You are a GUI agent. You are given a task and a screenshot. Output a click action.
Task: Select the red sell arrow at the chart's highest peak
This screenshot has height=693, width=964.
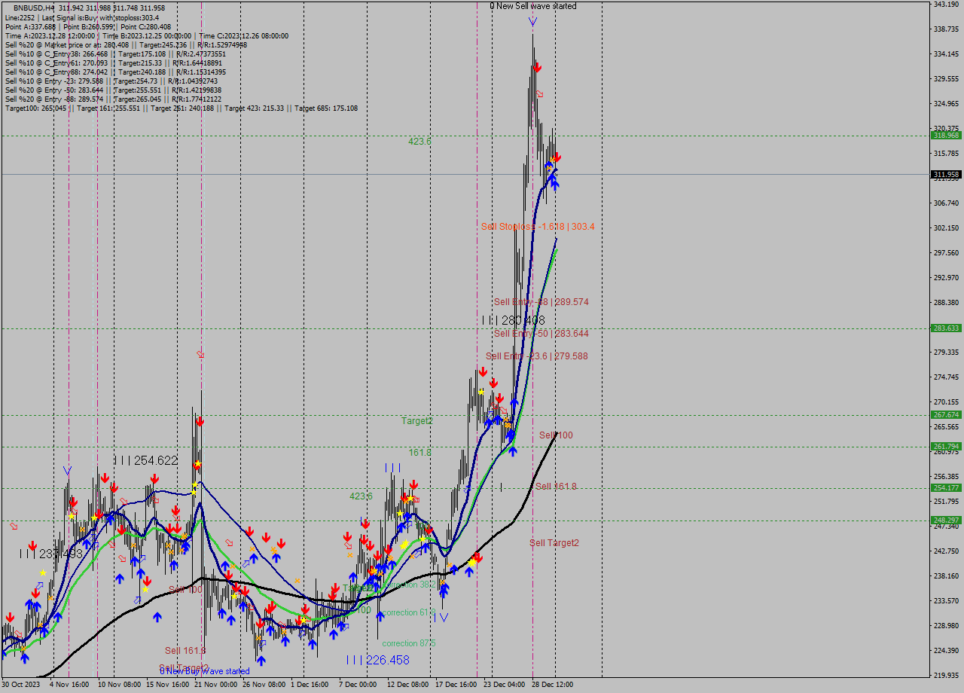click(537, 68)
